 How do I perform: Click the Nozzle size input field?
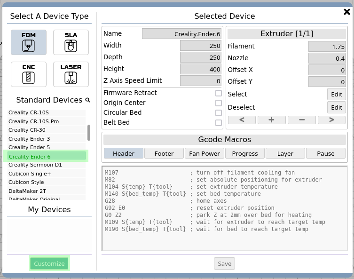point(327,58)
